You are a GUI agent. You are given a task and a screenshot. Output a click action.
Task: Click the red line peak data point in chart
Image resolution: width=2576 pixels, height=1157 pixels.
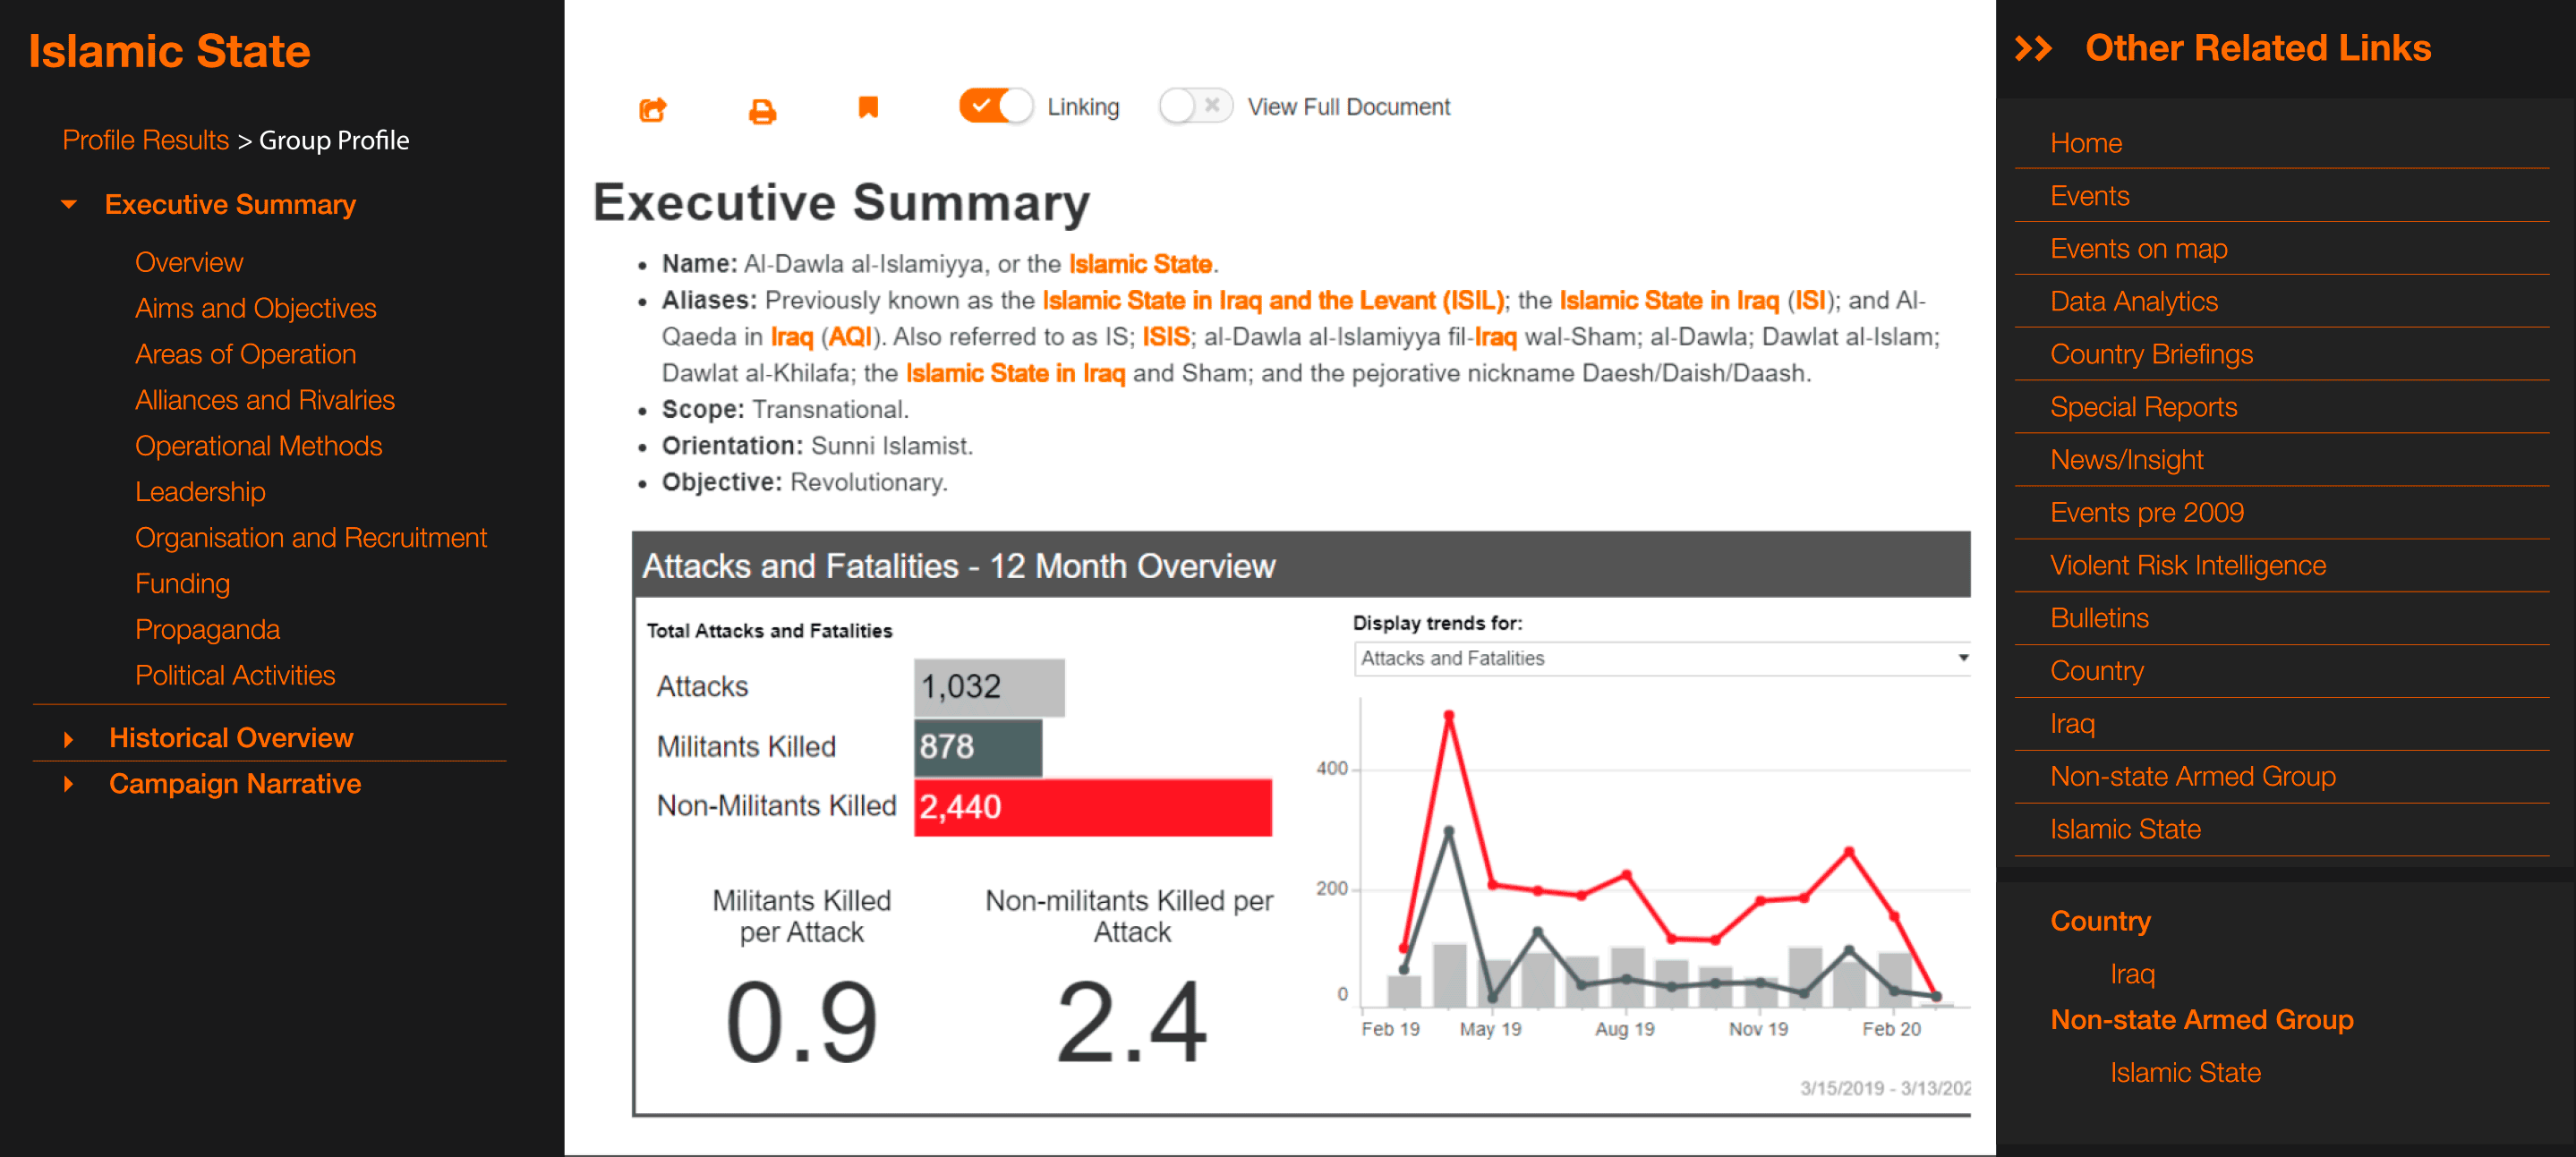1448,715
